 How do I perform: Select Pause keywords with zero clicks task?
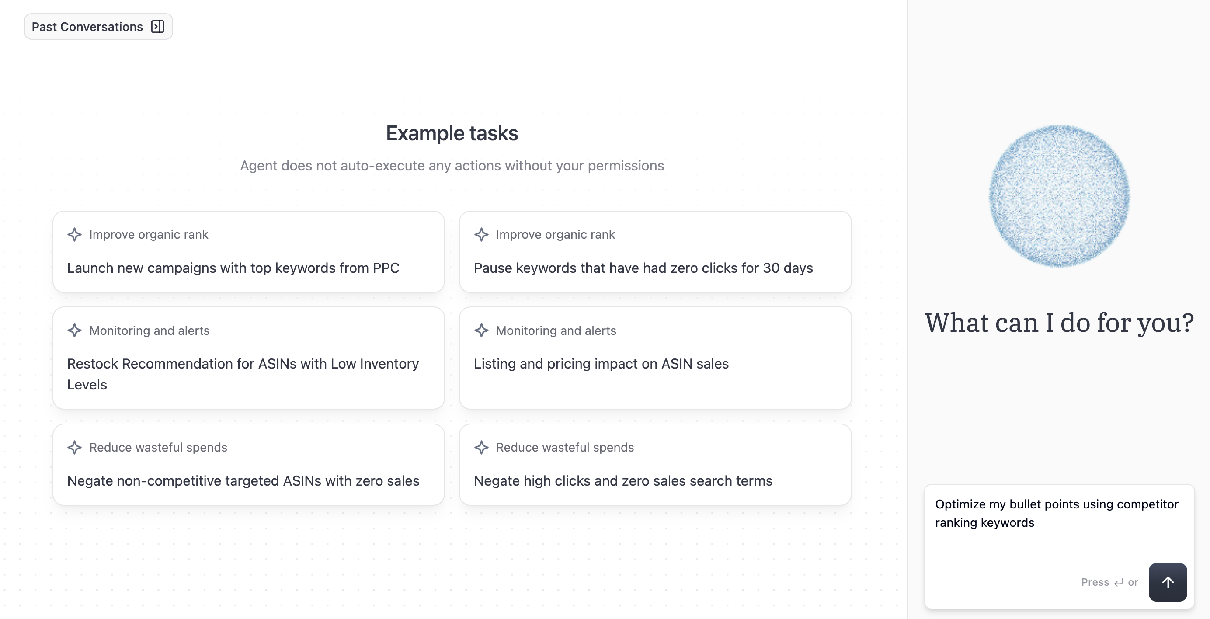click(x=655, y=252)
